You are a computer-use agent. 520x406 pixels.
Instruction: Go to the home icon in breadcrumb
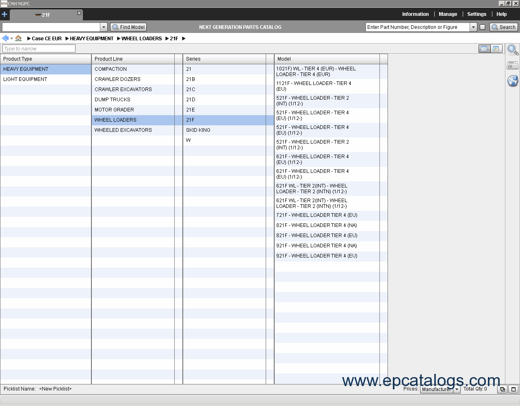(x=18, y=38)
